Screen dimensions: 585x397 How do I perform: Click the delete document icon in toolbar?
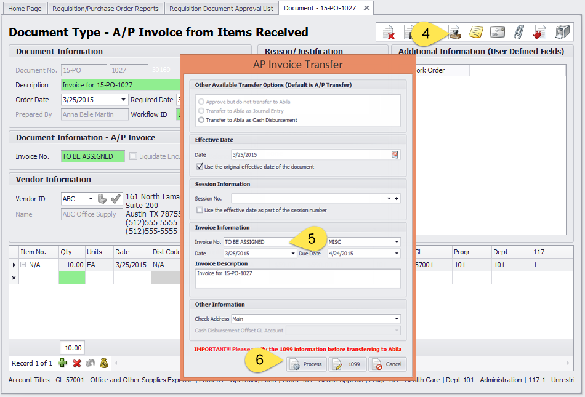(388, 33)
